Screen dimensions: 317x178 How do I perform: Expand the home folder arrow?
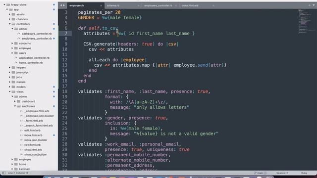point(12,164)
